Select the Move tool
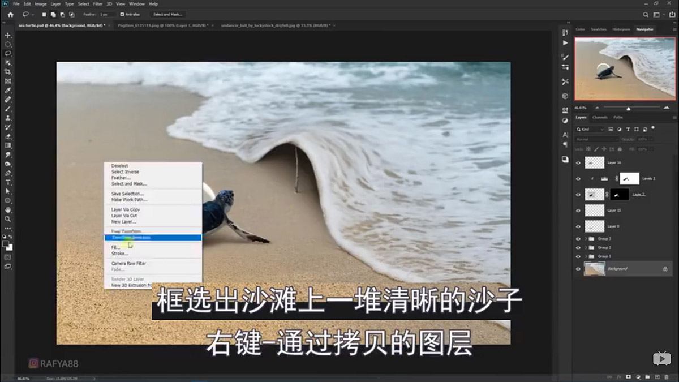Screen dimensions: 679x382 click(8, 35)
